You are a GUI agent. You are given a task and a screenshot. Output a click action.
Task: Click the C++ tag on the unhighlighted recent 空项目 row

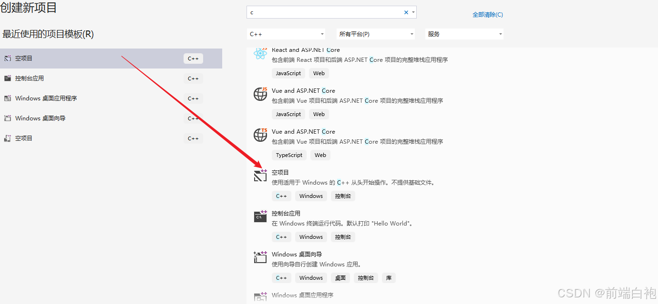193,138
